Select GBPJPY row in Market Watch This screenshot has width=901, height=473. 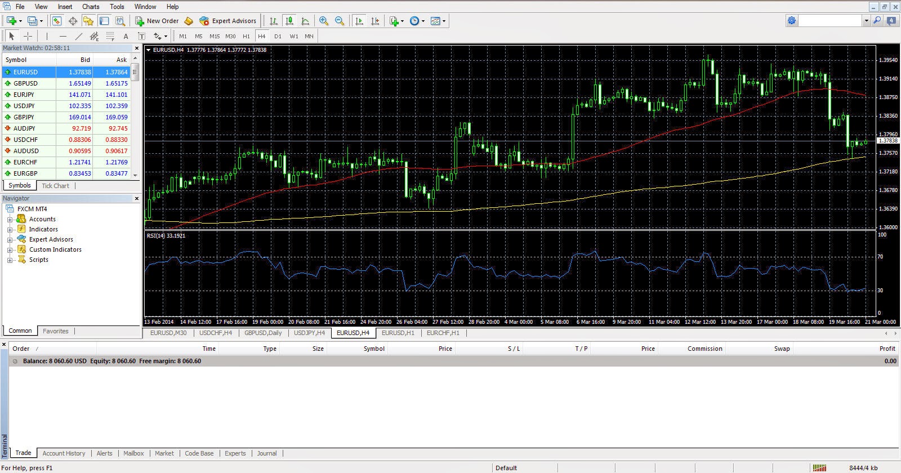pyautogui.click(x=66, y=117)
